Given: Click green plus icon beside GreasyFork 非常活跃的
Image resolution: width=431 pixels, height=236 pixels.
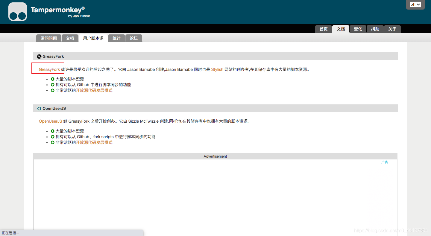Looking at the screenshot, I should (53, 90).
